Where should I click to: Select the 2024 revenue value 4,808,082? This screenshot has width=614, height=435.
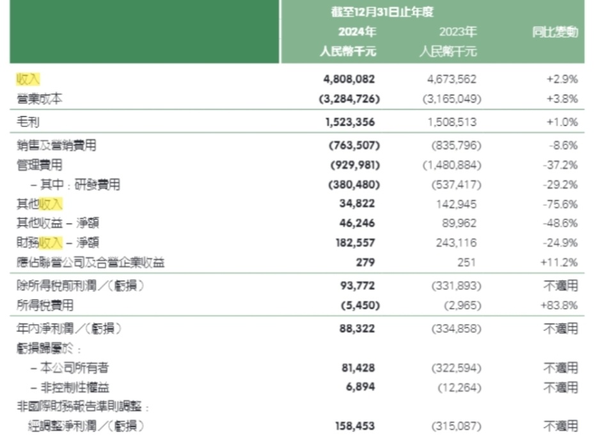pos(349,79)
